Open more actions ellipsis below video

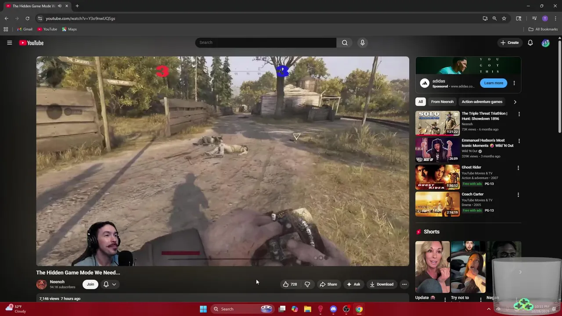click(404, 284)
